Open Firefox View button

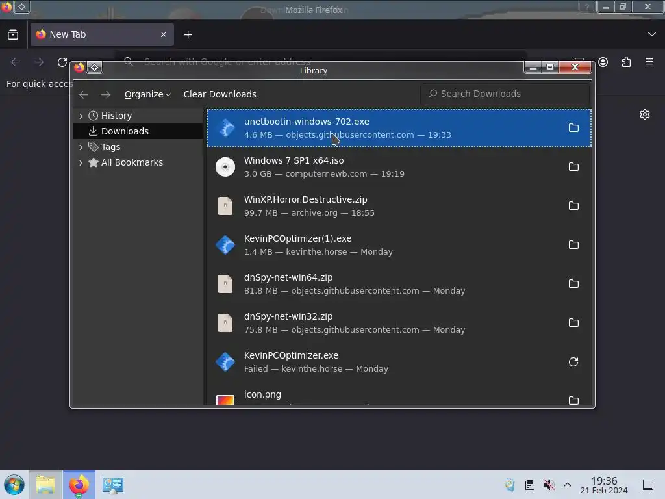point(13,34)
